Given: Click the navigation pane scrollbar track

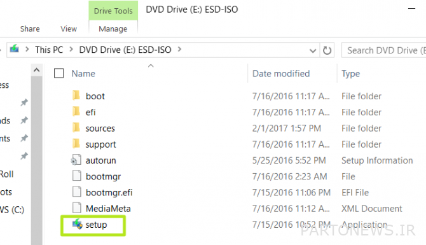Looking at the screenshot, I should 37,160.
